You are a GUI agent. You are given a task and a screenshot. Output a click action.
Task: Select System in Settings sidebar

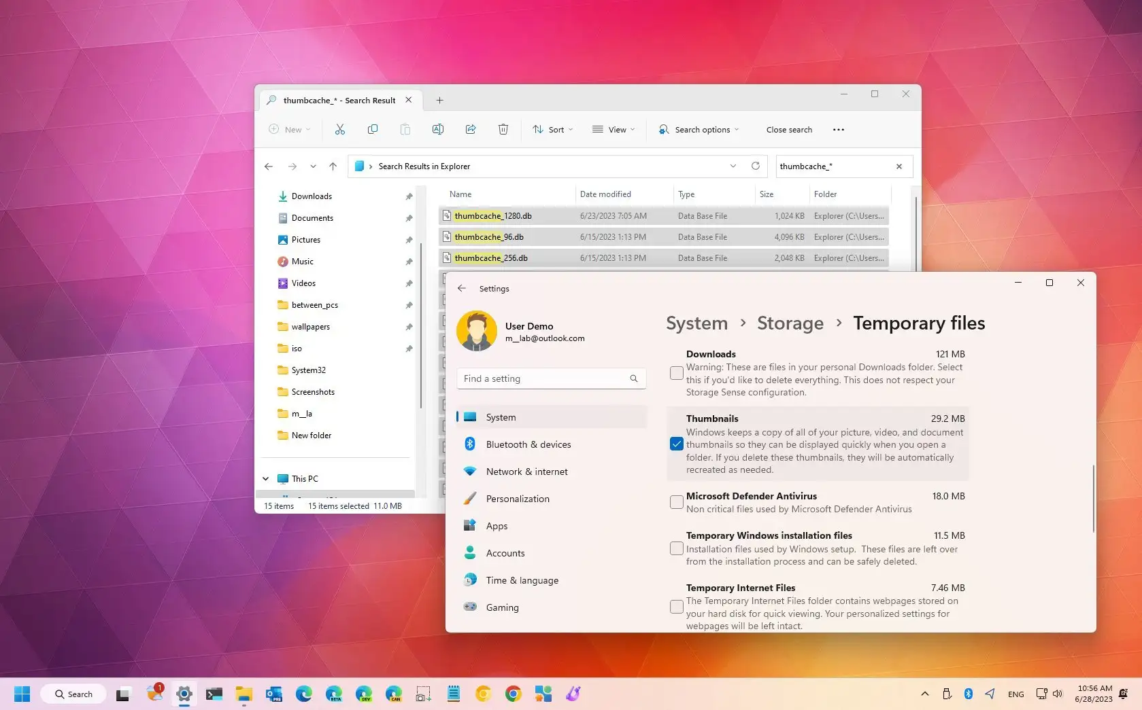552,417
